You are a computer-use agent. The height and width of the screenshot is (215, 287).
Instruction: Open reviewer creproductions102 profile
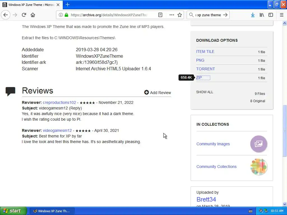click(x=59, y=102)
